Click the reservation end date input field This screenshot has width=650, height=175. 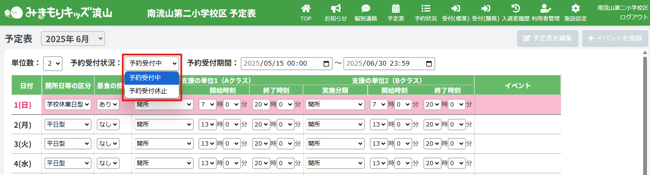[x=383, y=63]
